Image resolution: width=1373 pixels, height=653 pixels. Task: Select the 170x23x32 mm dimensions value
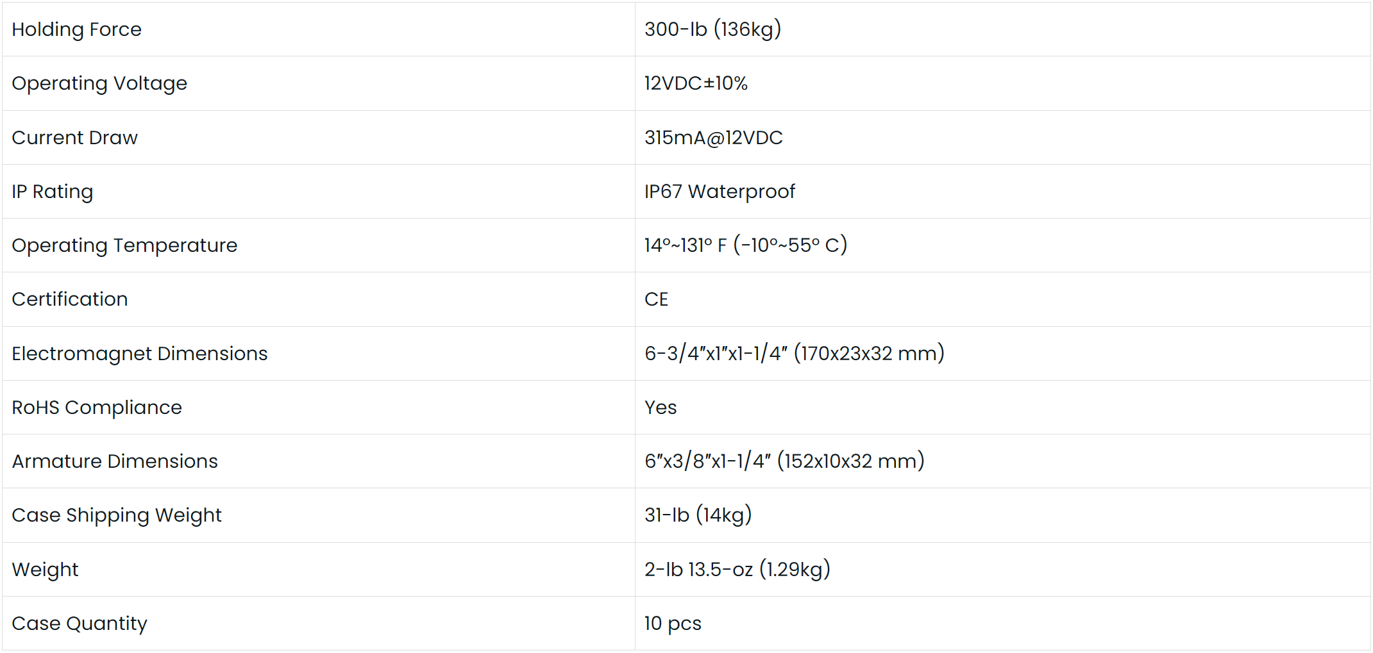coord(795,354)
